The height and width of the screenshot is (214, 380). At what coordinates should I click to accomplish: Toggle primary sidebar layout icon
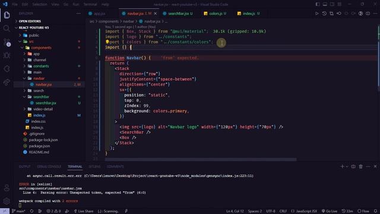click(318, 4)
